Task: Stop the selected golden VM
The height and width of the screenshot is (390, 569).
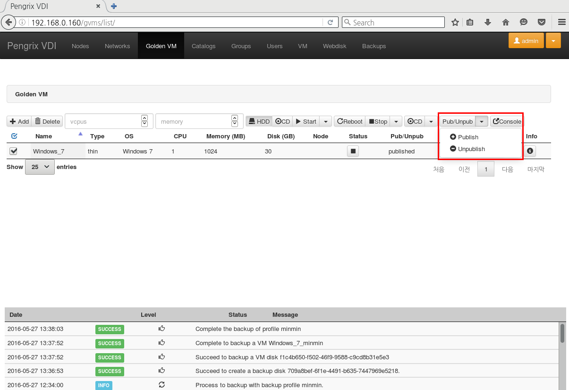Action: (x=378, y=121)
